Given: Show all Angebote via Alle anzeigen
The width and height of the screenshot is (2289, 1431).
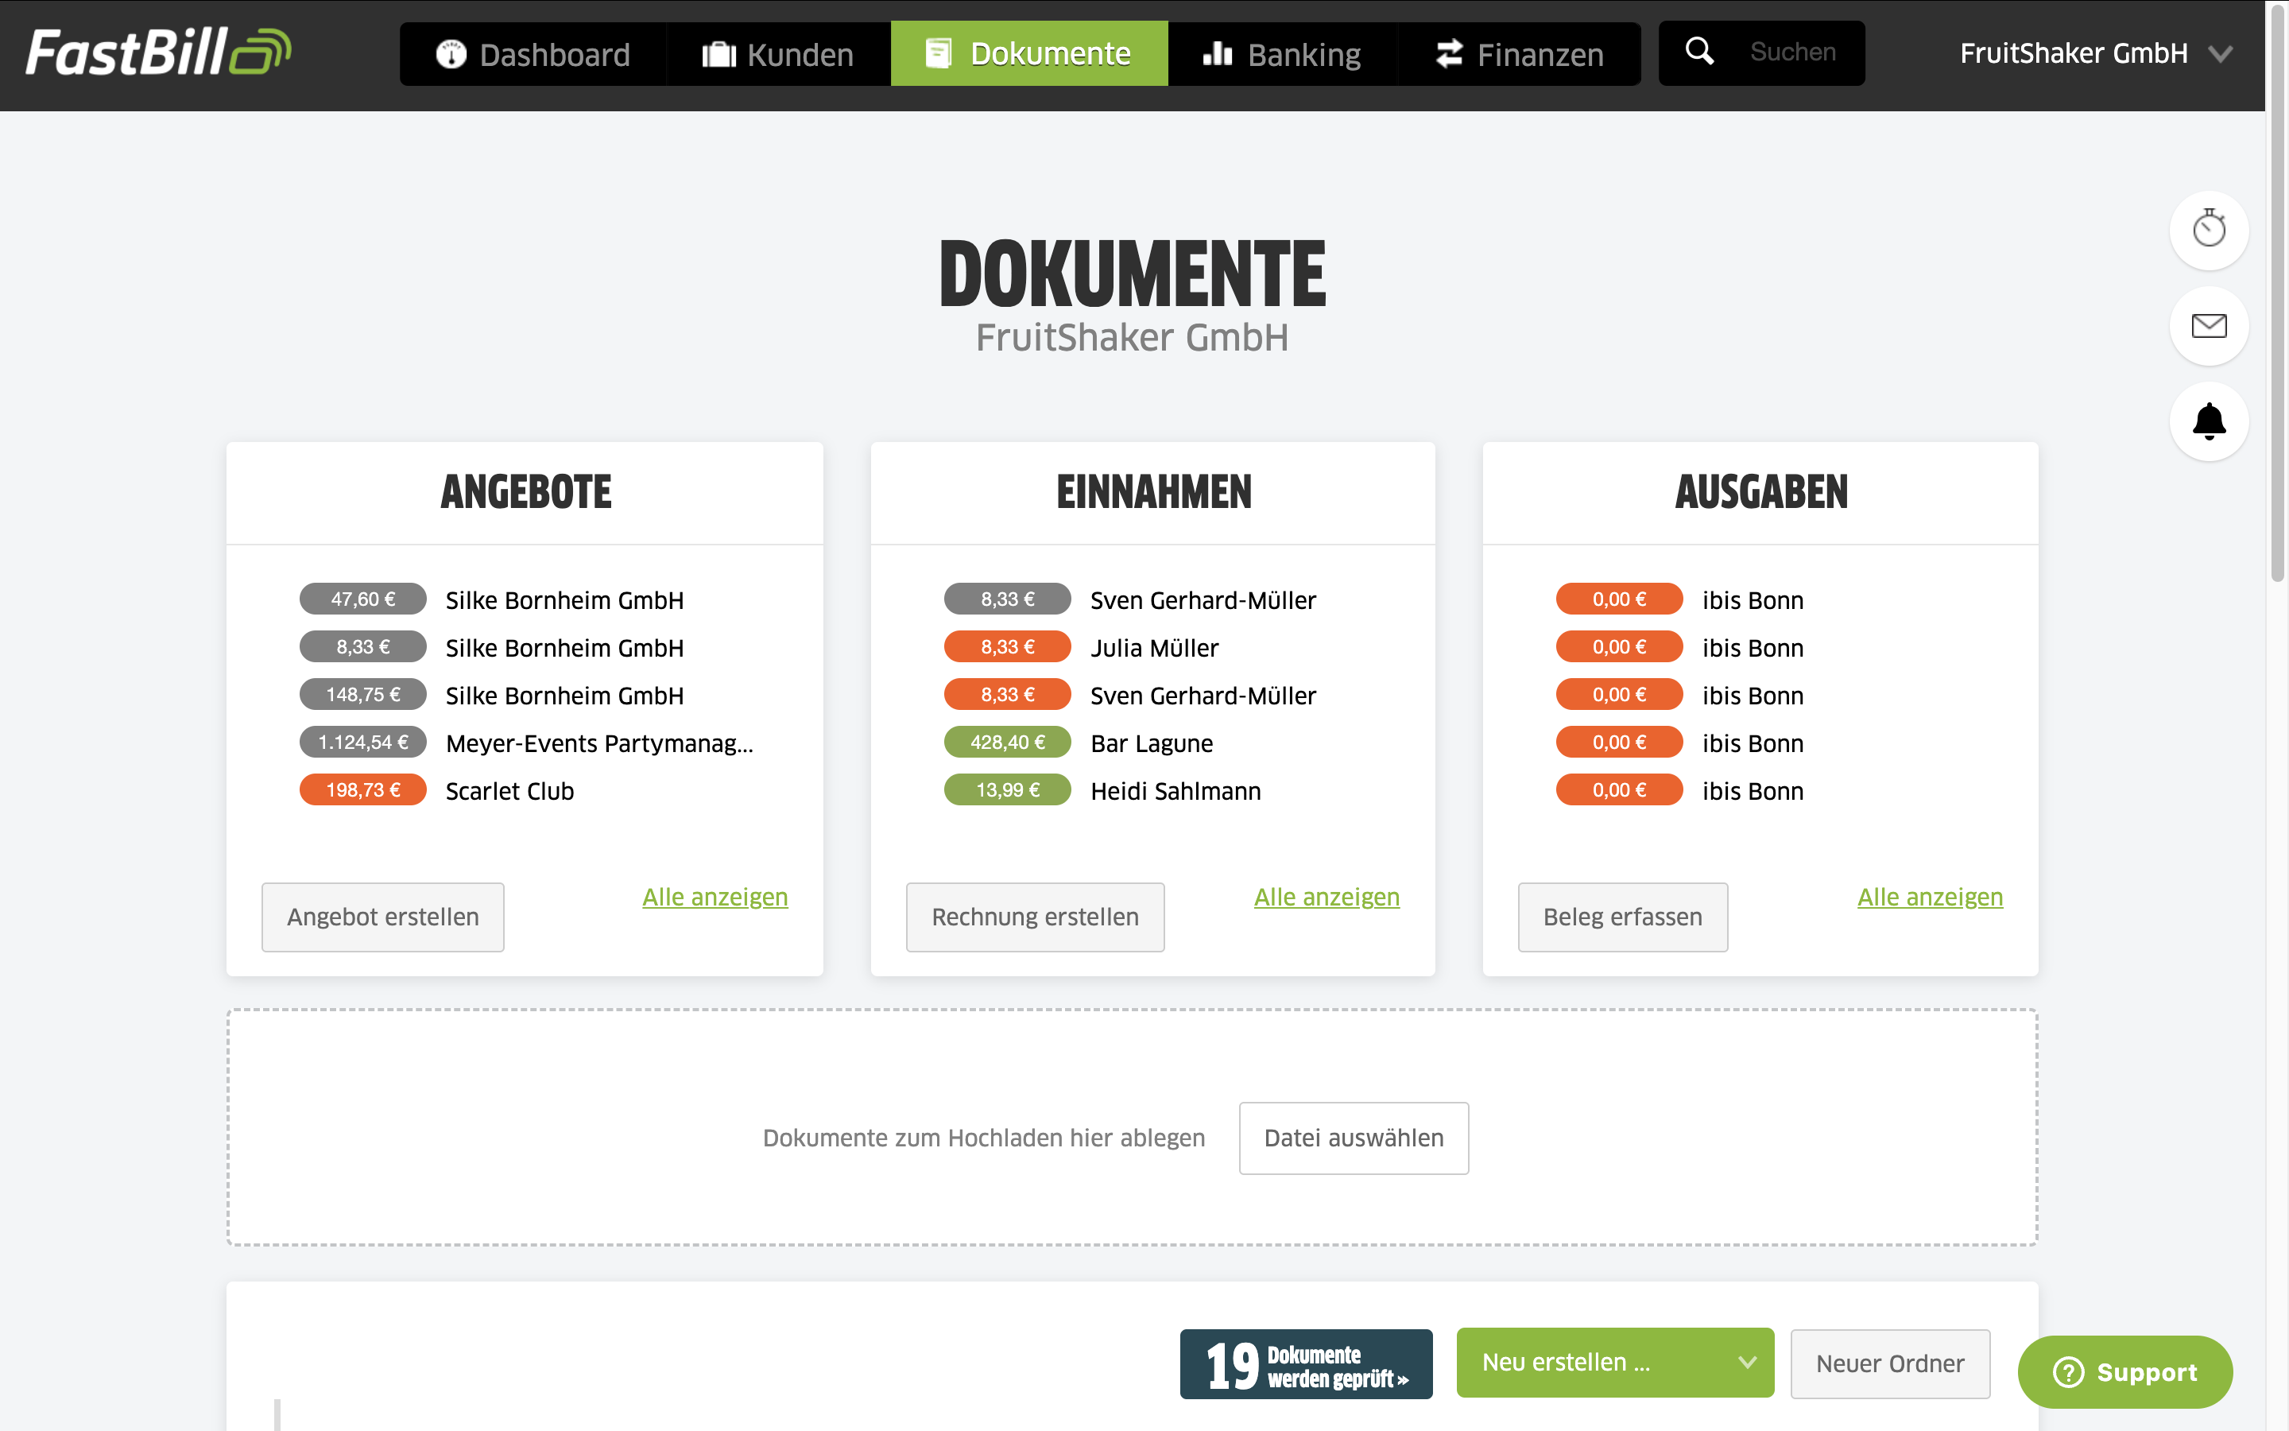Looking at the screenshot, I should coord(715,898).
